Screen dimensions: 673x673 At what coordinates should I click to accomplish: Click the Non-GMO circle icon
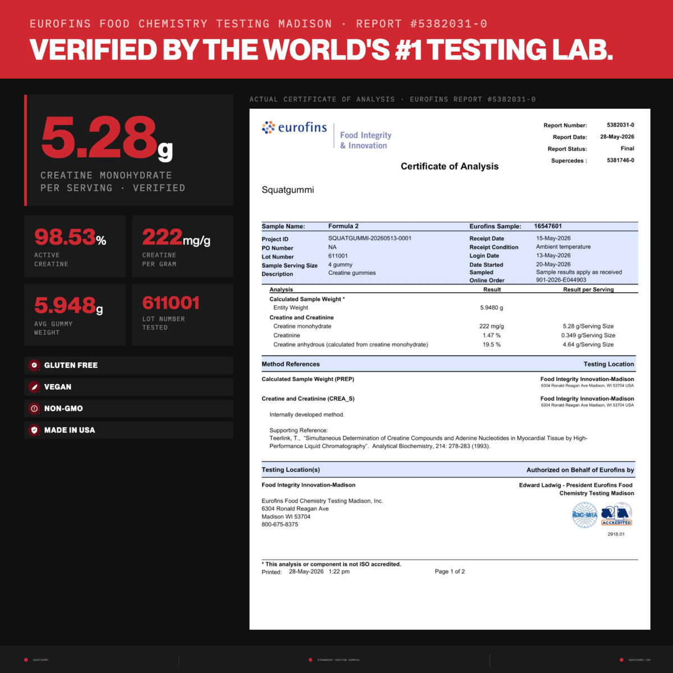coord(34,408)
